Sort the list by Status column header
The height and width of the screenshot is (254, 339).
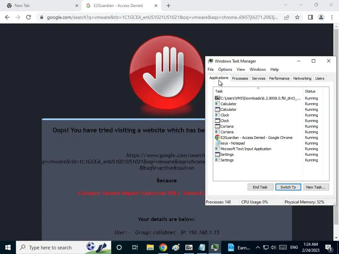pyautogui.click(x=313, y=91)
